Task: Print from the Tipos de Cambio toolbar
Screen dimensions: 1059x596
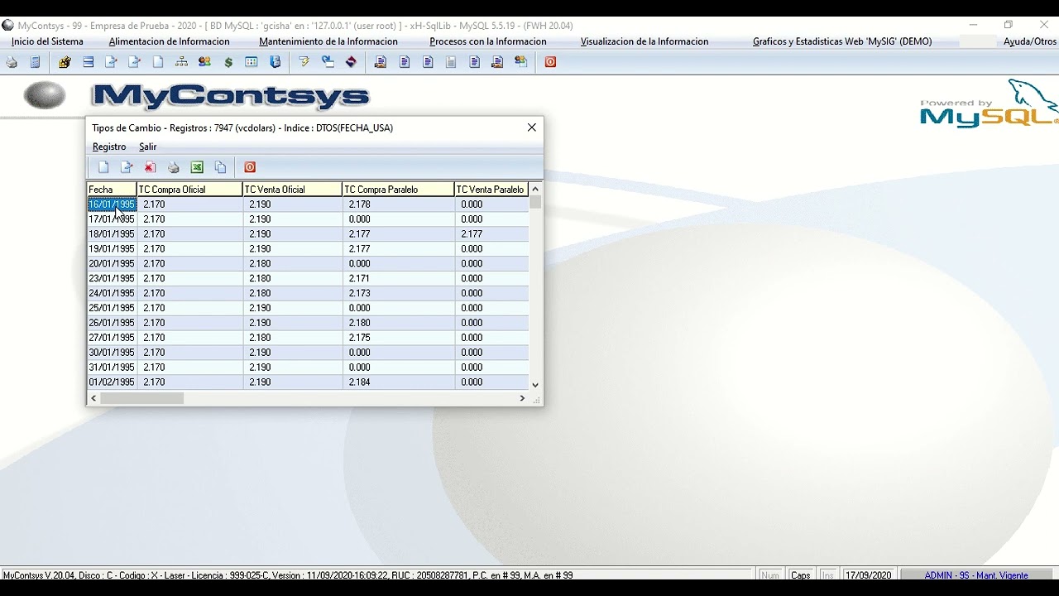Action: [x=174, y=167]
